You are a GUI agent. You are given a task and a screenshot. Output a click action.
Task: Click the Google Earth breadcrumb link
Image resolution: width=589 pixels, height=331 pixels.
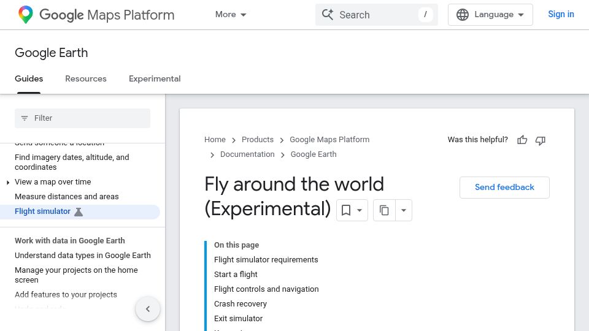(x=314, y=154)
